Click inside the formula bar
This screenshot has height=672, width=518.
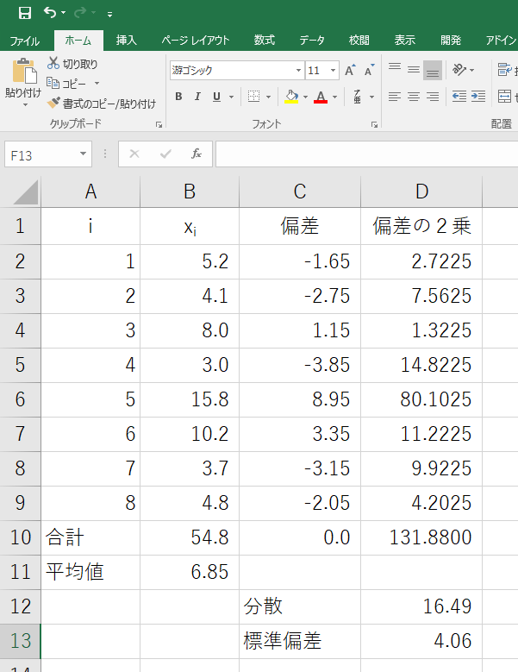point(367,154)
